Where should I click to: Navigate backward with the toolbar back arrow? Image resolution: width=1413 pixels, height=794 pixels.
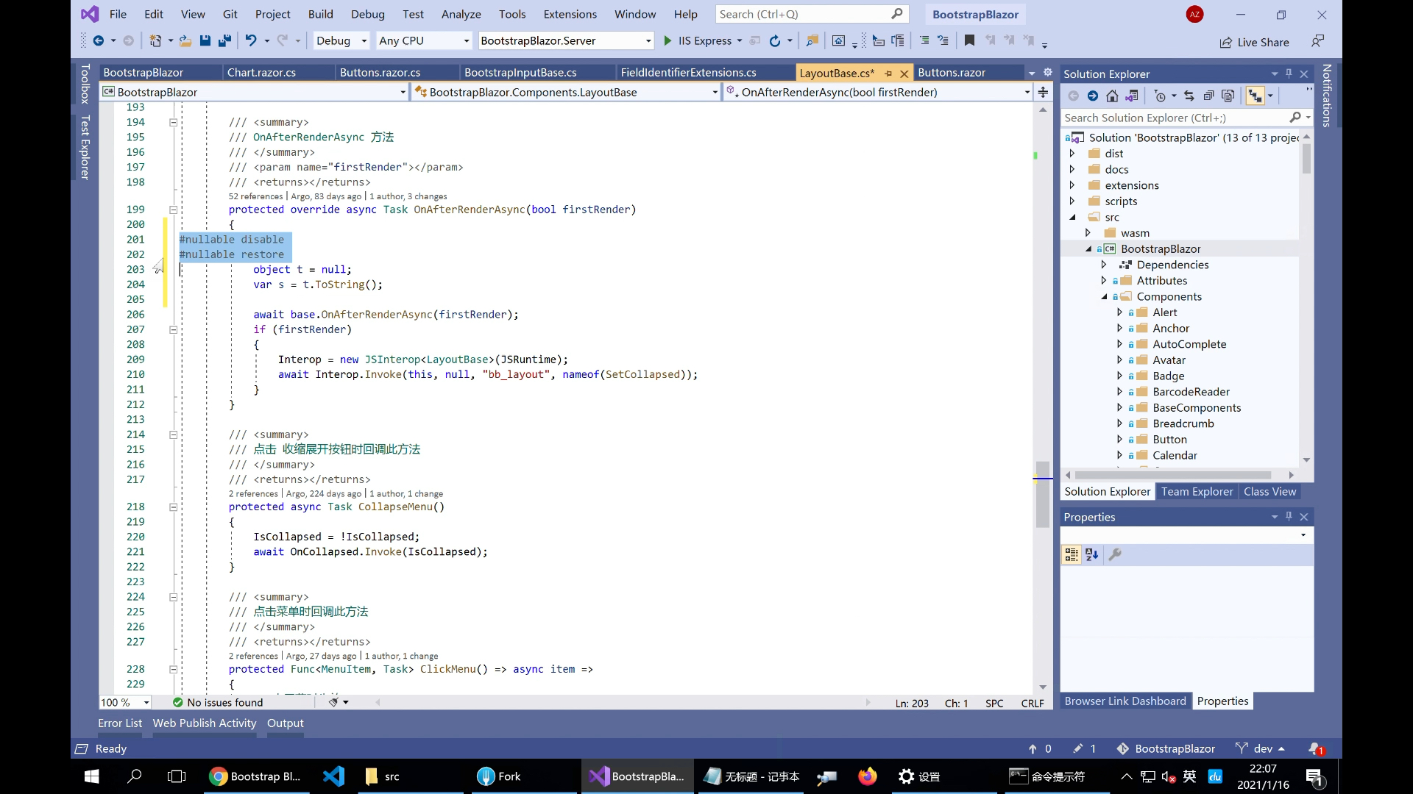click(x=98, y=41)
